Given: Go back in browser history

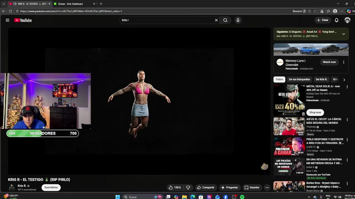Looking at the screenshot, I should (x=4, y=11).
